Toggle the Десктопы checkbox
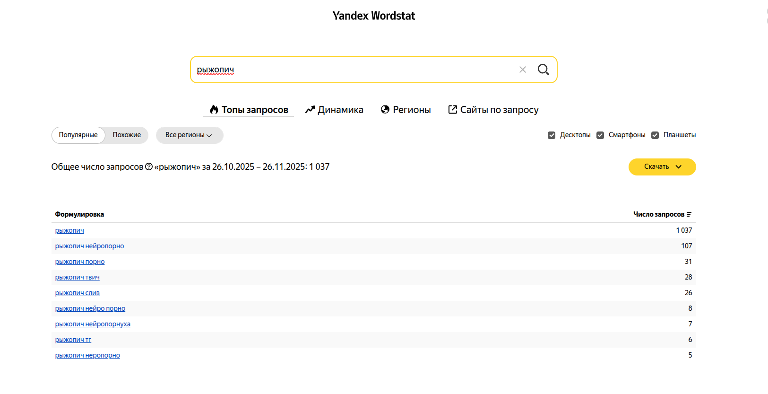 pyautogui.click(x=552, y=135)
